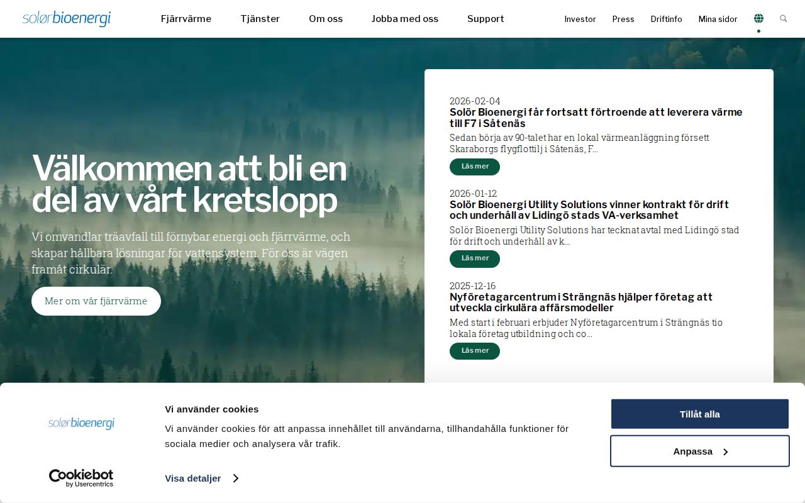
Task: Go to the Support section
Action: (486, 19)
